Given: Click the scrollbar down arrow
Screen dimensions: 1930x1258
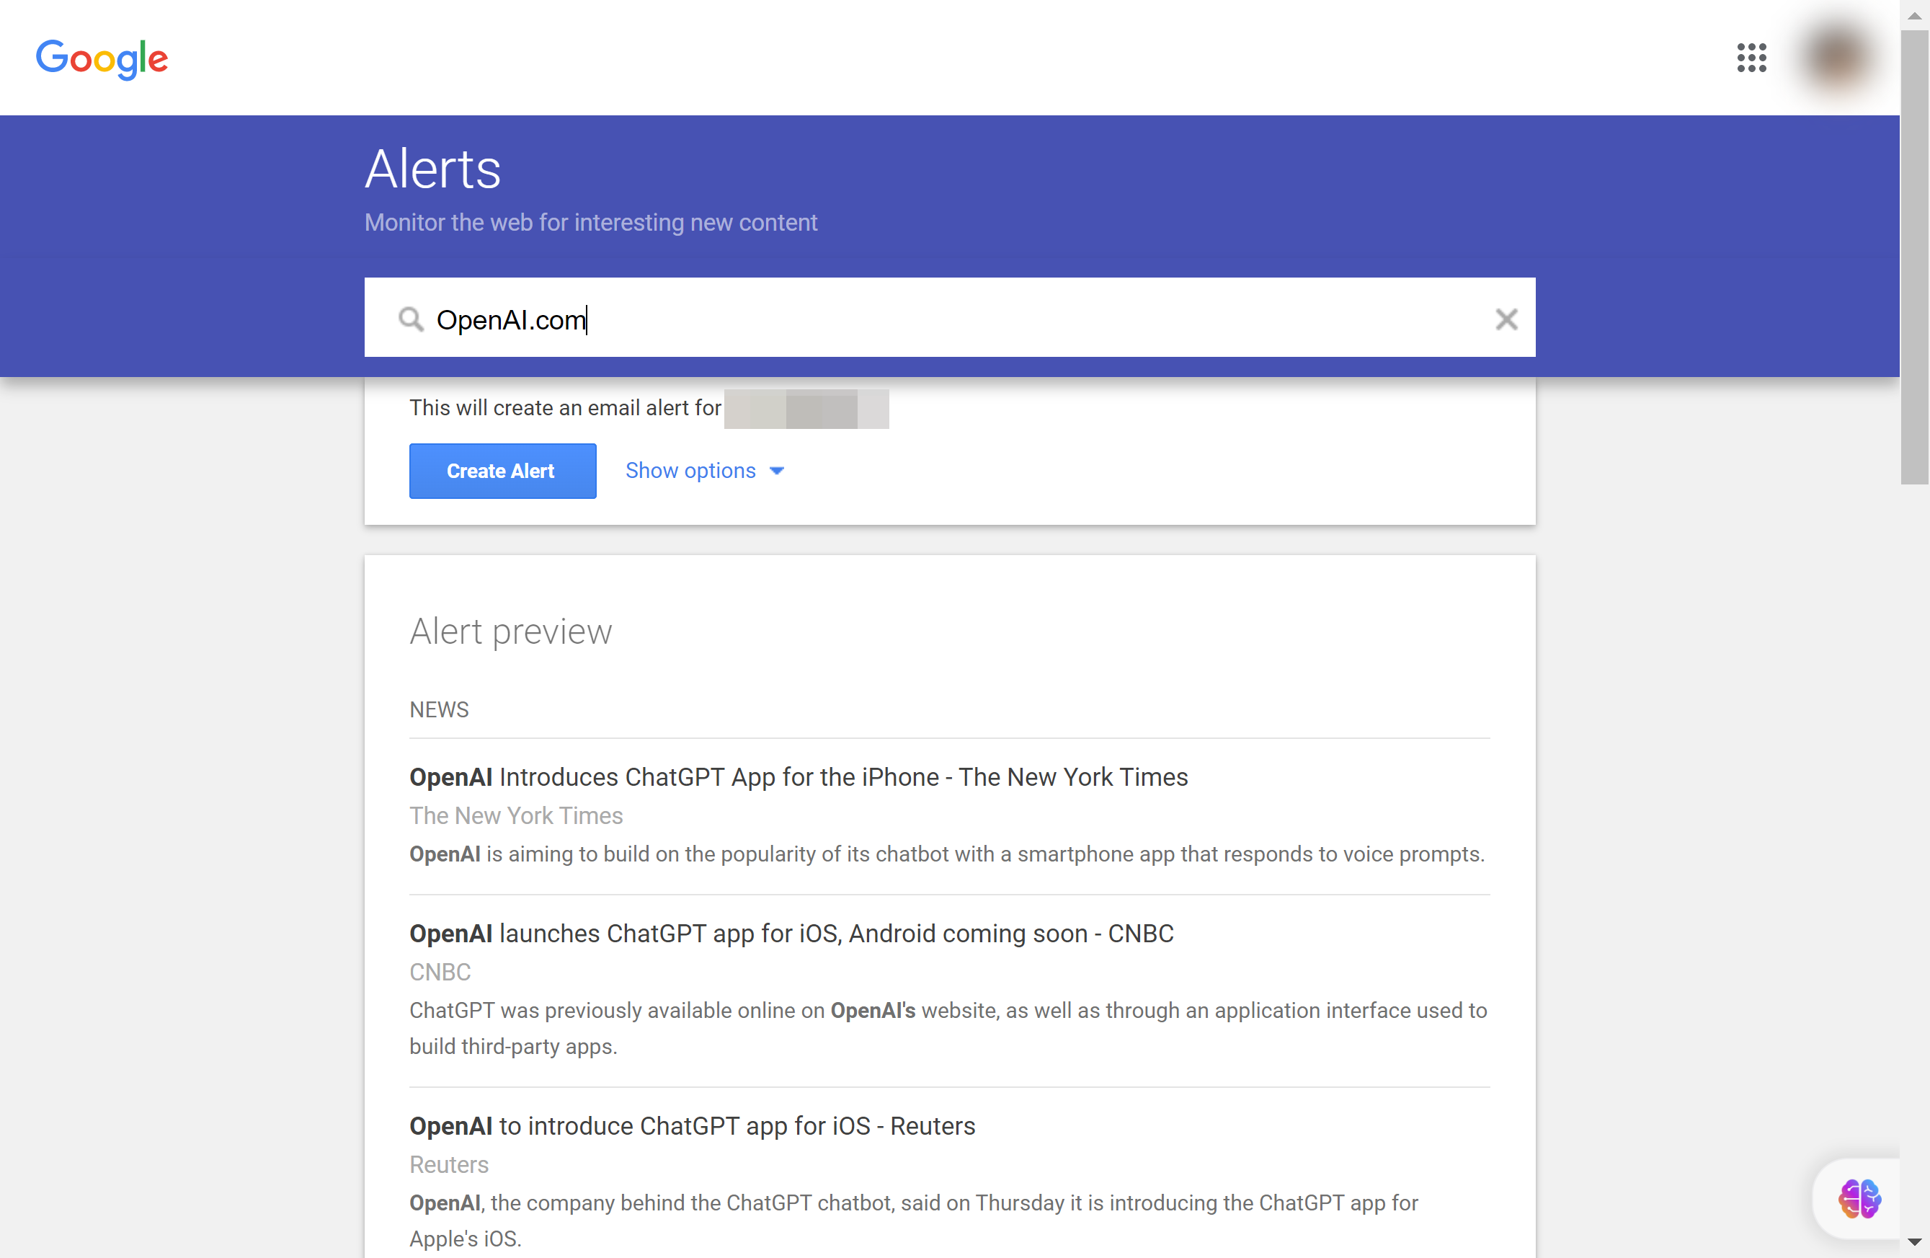Looking at the screenshot, I should click(x=1915, y=1241).
